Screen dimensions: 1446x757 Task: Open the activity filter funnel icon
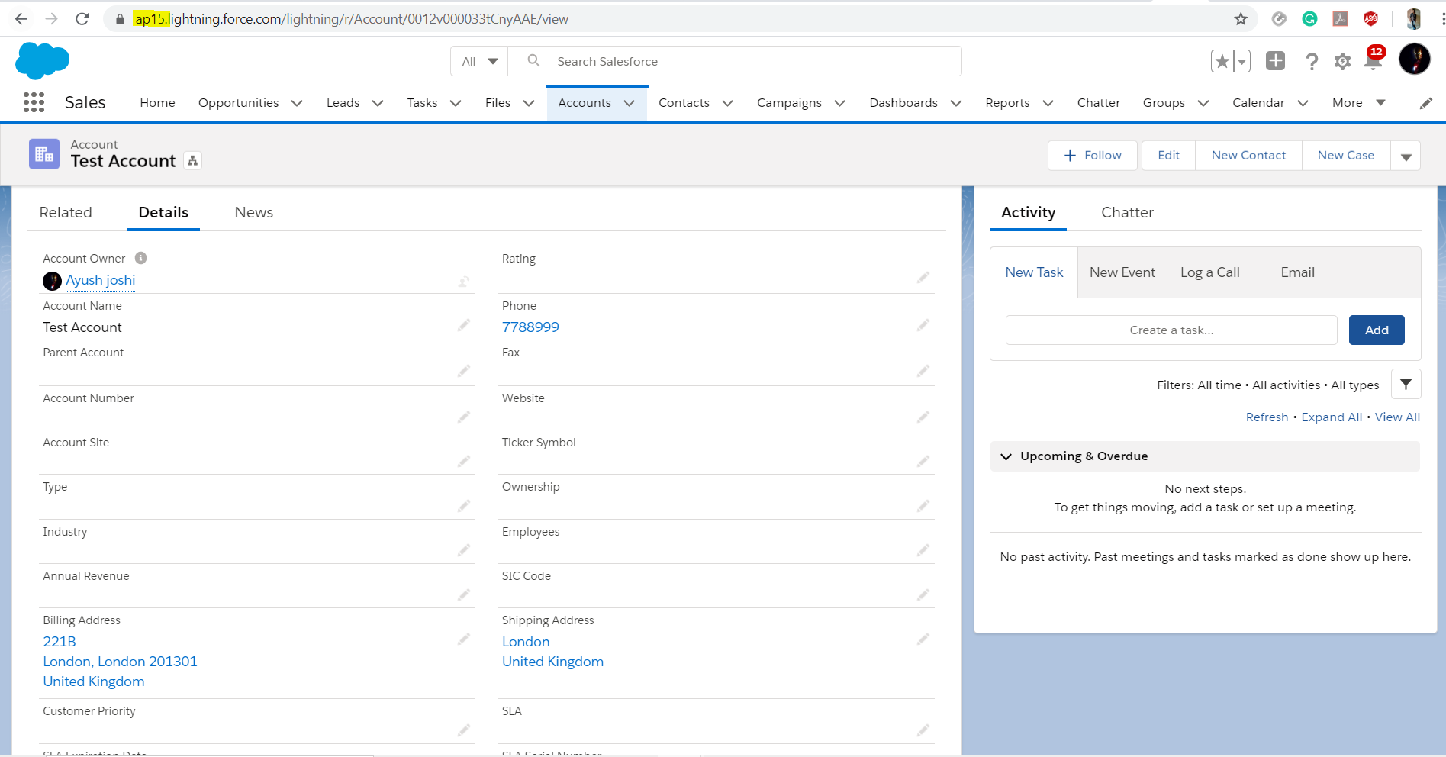pyautogui.click(x=1406, y=385)
